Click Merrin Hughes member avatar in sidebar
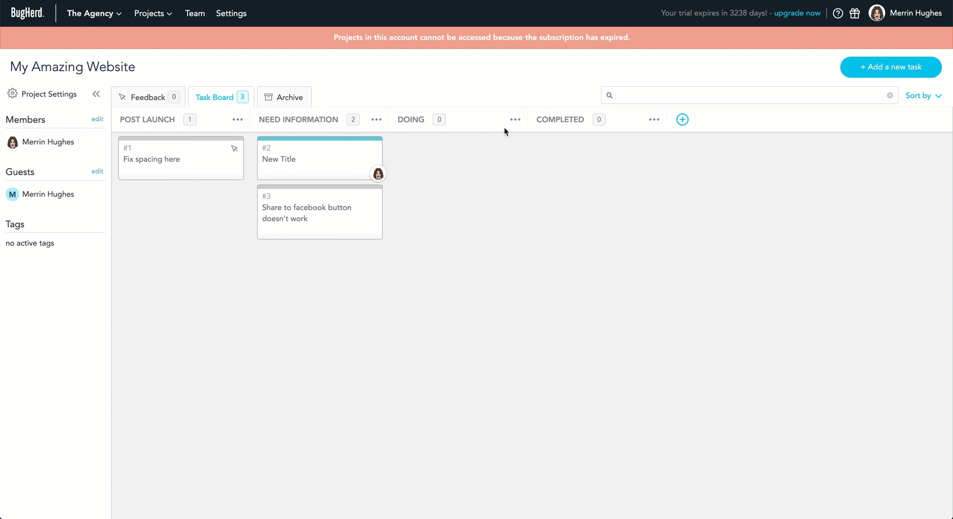Viewport: 953px width, 519px height. [x=12, y=142]
